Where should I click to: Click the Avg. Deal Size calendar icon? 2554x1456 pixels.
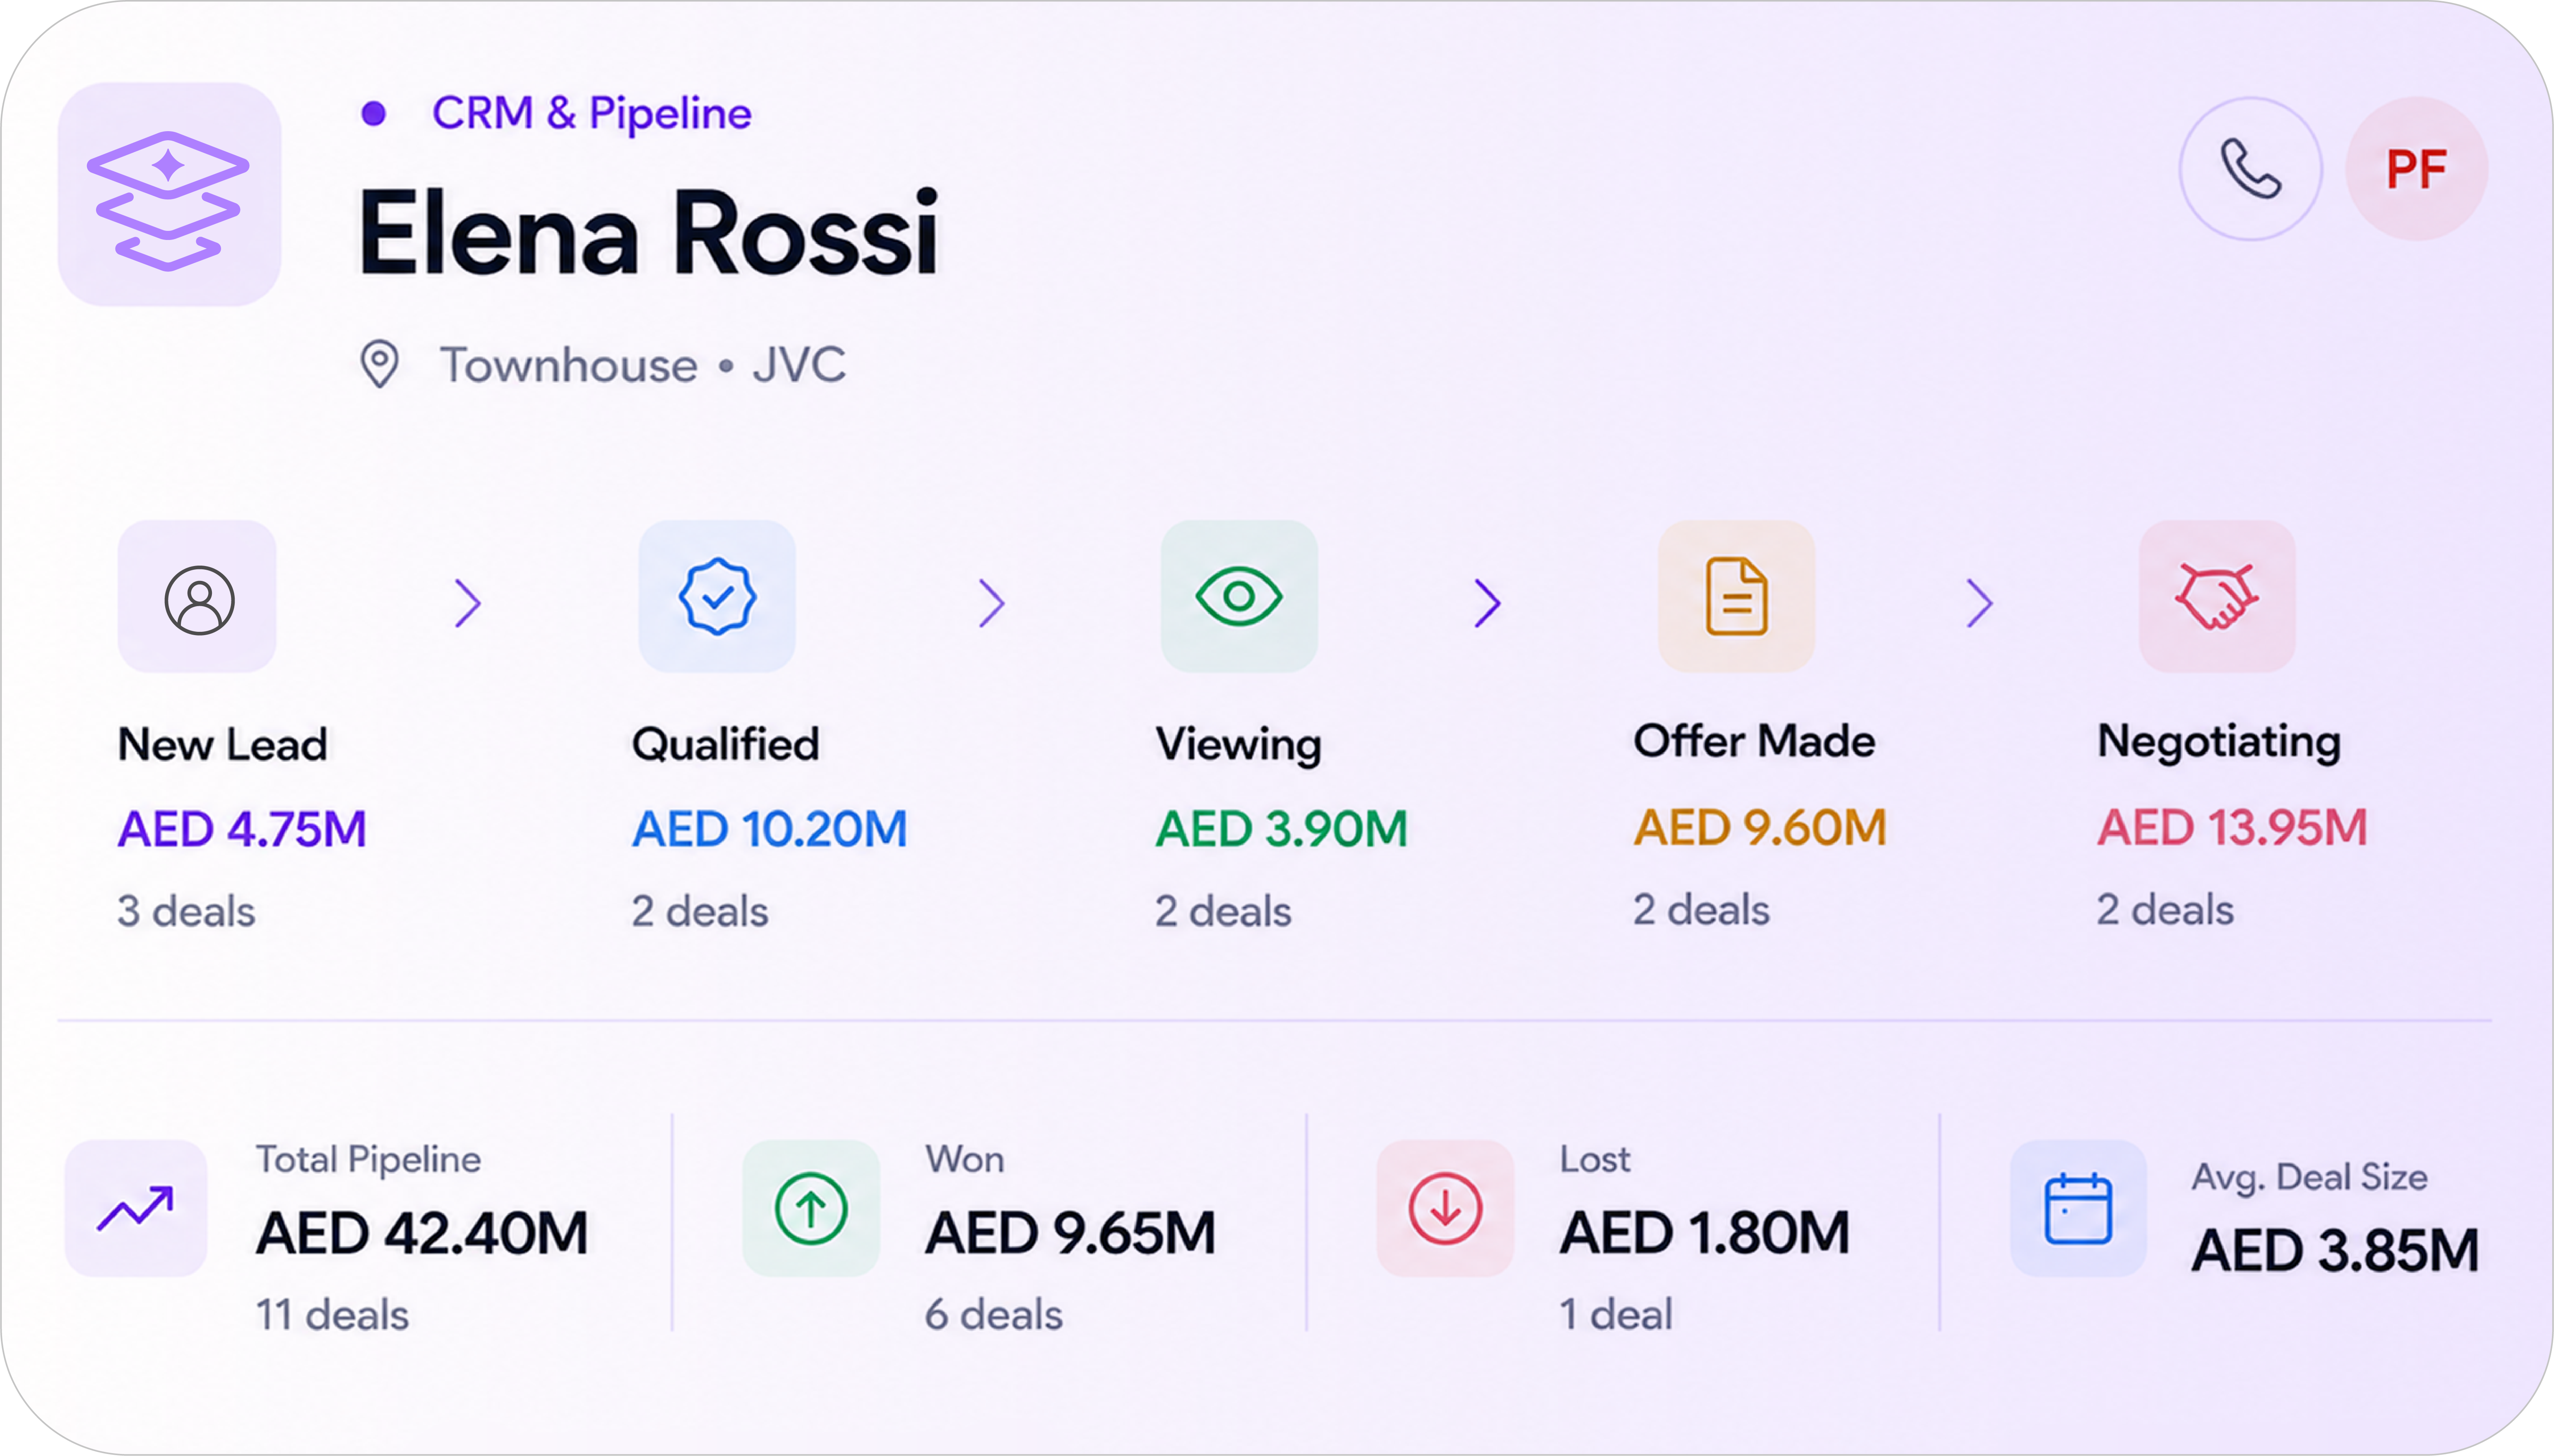[2079, 1208]
